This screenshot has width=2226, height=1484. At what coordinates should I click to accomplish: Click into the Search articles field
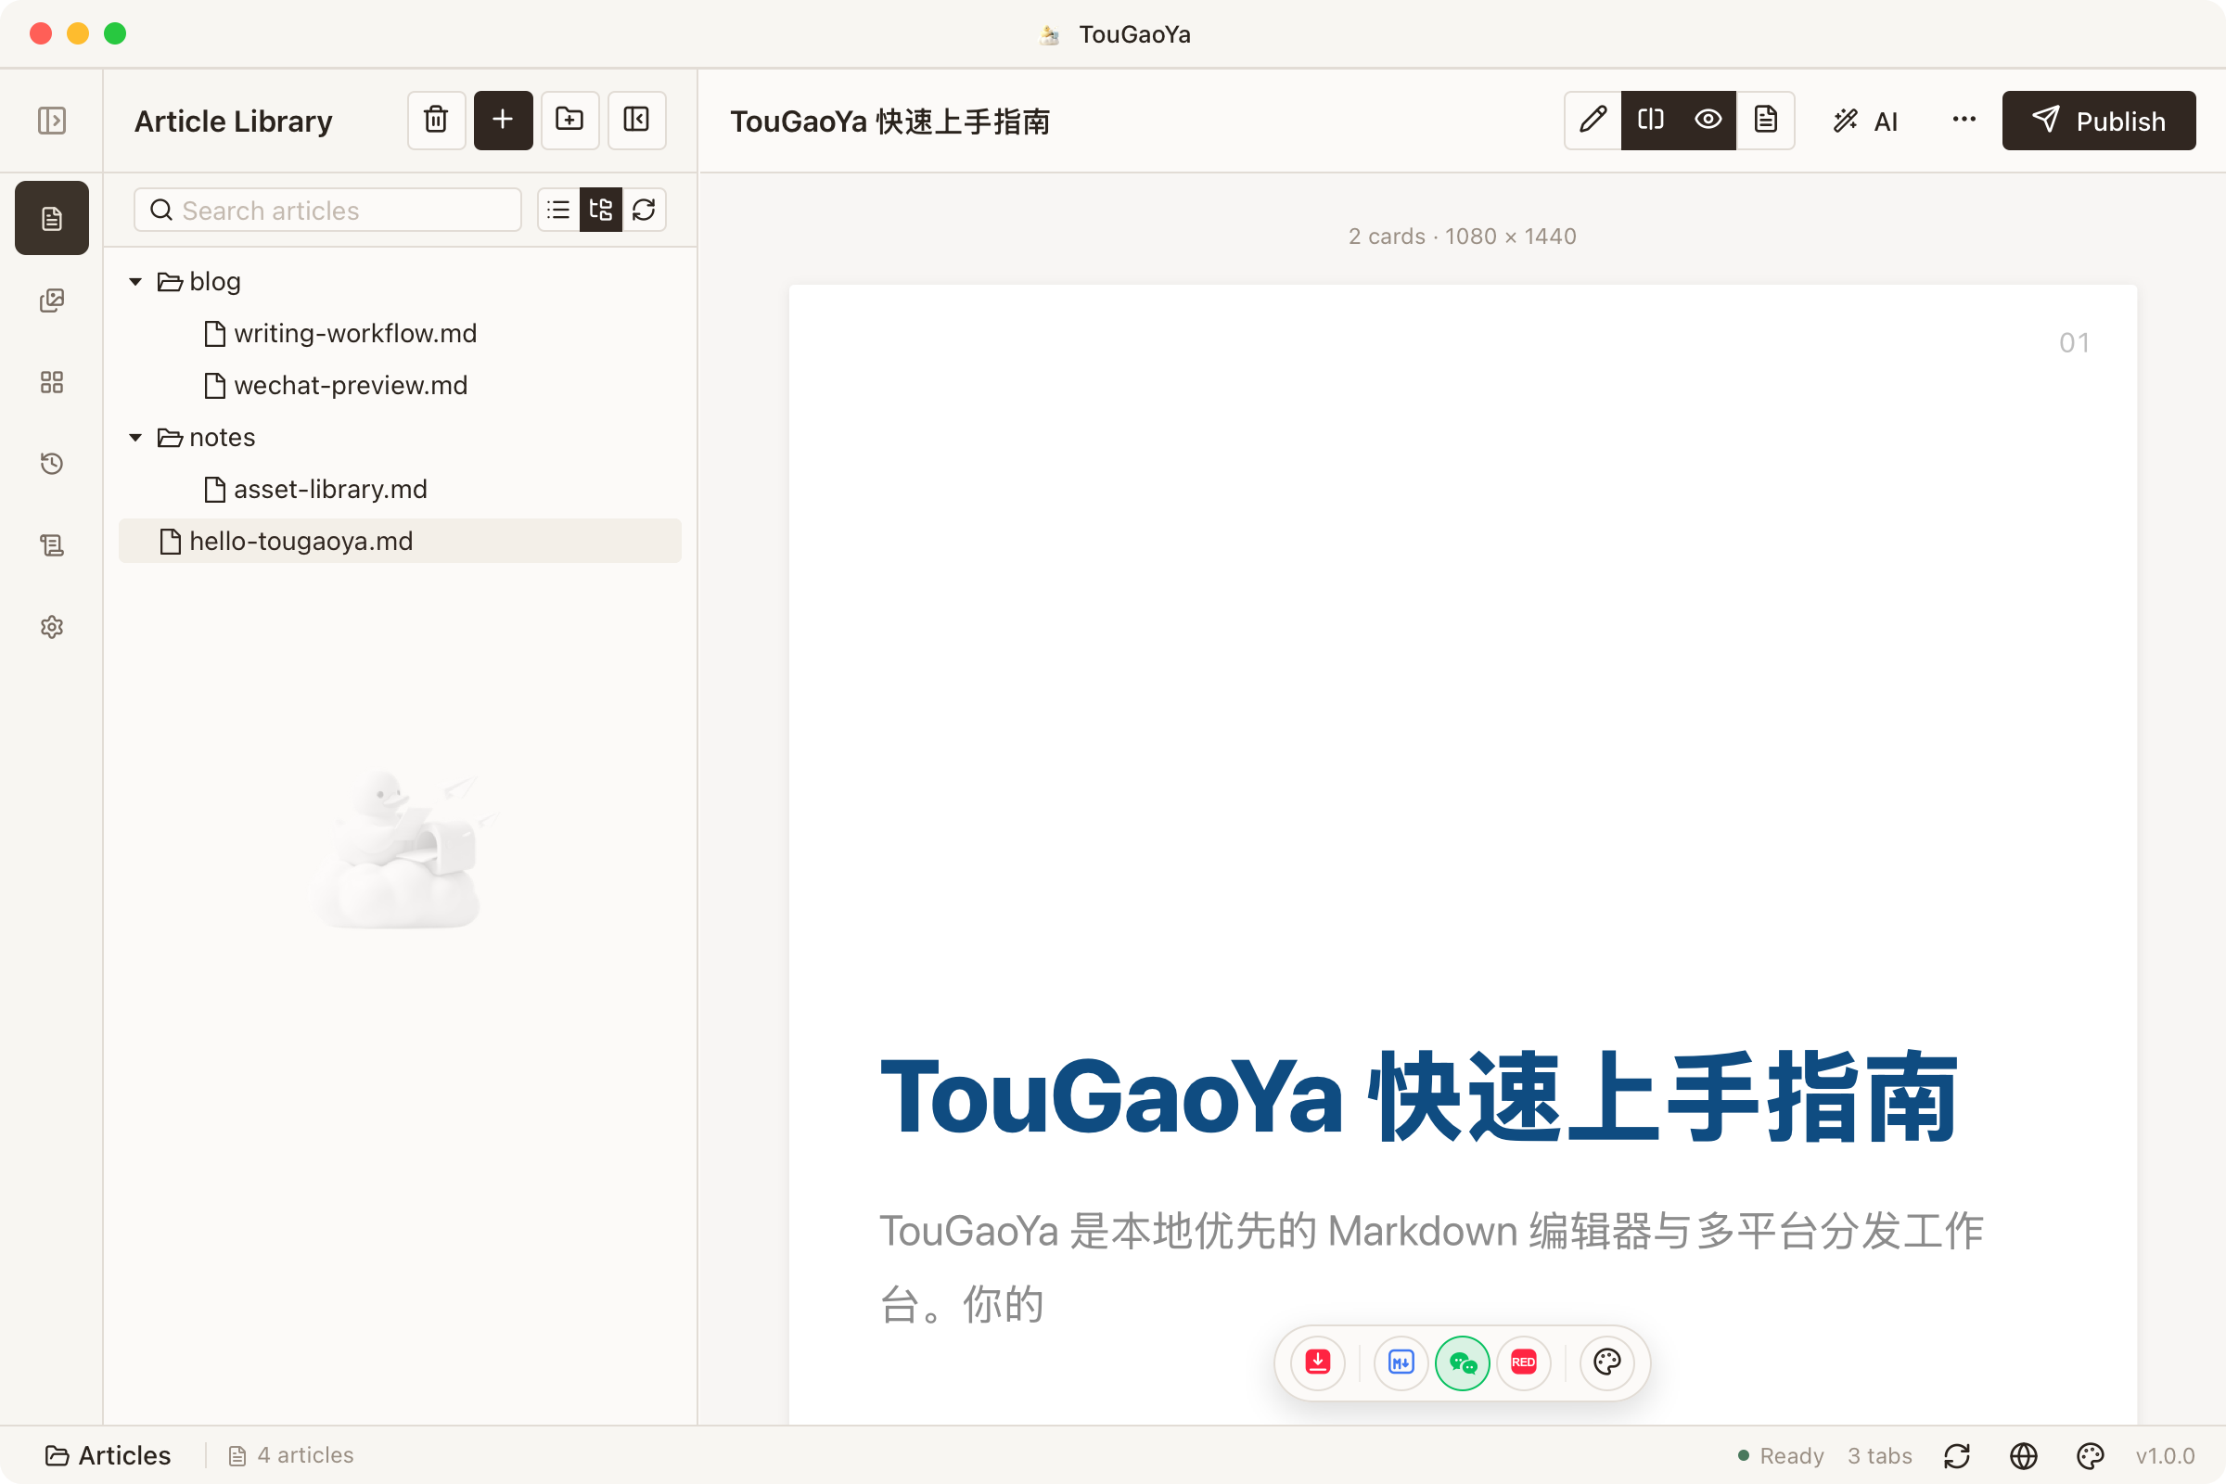click(327, 211)
